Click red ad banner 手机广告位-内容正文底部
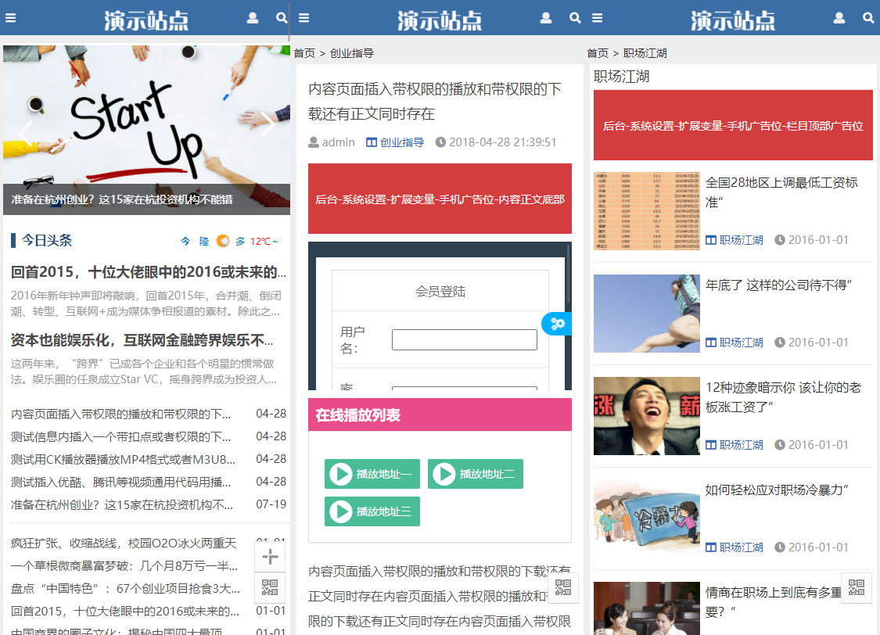 440,199
